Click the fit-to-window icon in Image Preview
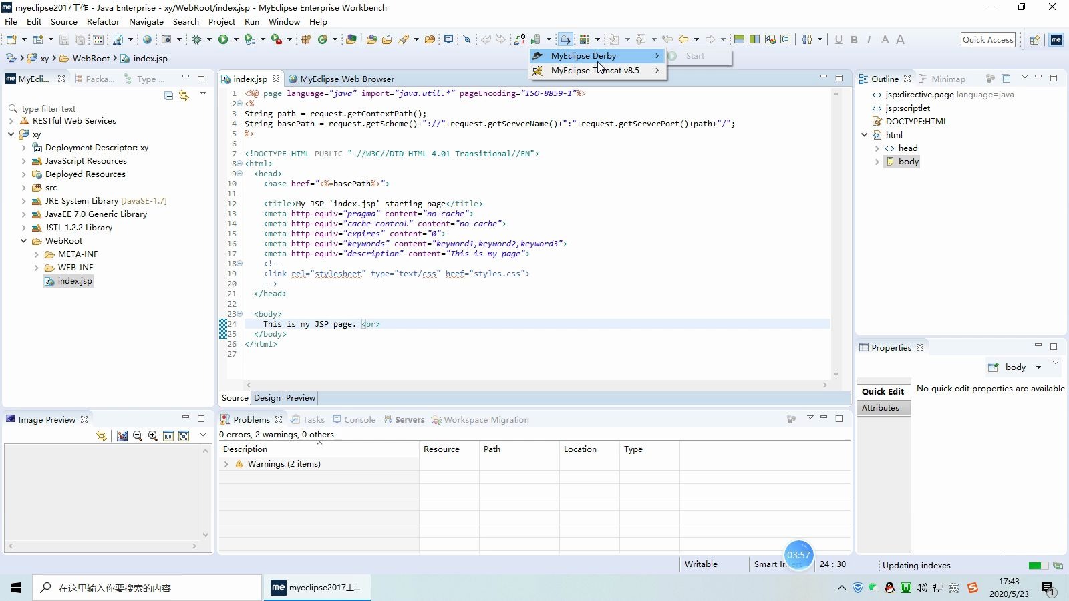Viewport: 1069px width, 601px height. (x=184, y=436)
